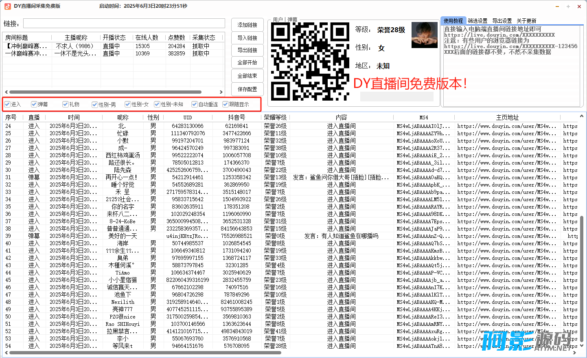This screenshot has width=587, height=358.
Task: Click comment 发言：有人知道鲨鱼在哪播吗
Action: click(342, 236)
